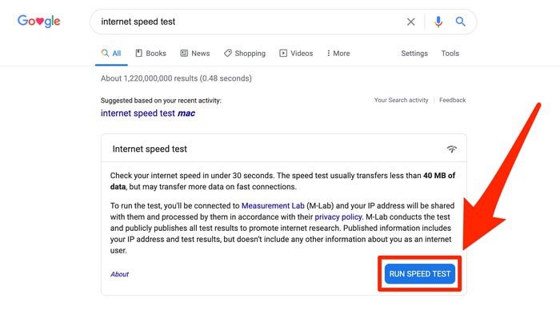Screen dimensions: 560x314
Task: Click the Google logo
Action: pyautogui.click(x=39, y=21)
